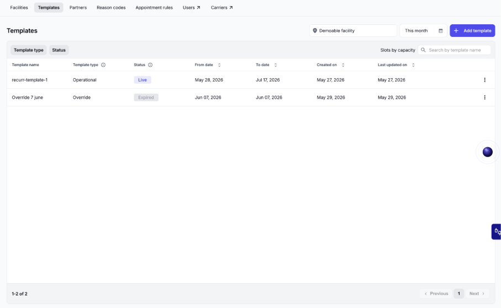Open the Users external link

pyautogui.click(x=191, y=7)
